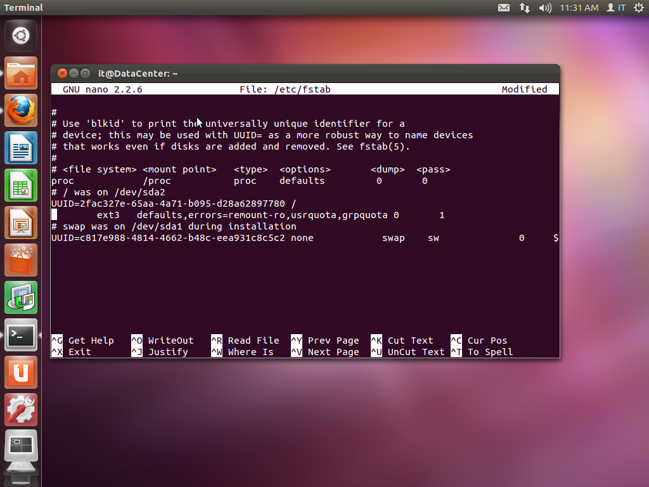649x487 pixels.
Task: Minimize the it@DataCenter terminal window
Action: 74,74
